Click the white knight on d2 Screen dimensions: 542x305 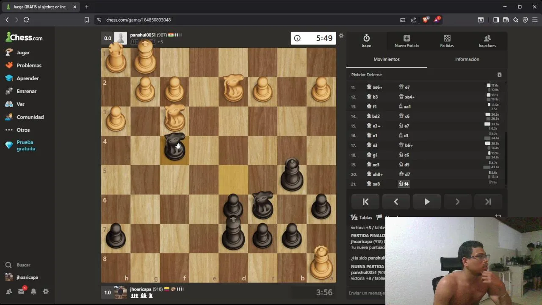(233, 88)
